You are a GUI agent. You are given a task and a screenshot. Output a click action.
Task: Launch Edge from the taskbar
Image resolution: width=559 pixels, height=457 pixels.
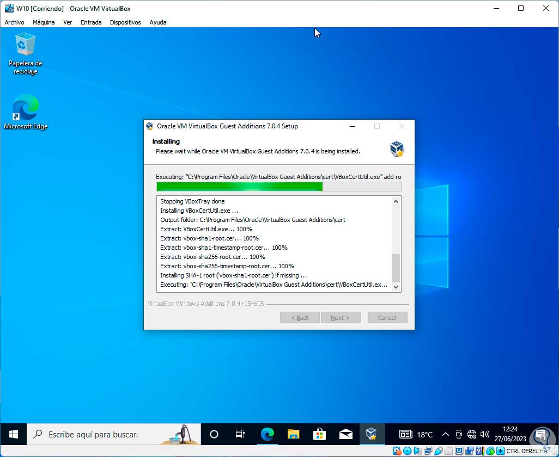coord(267,434)
